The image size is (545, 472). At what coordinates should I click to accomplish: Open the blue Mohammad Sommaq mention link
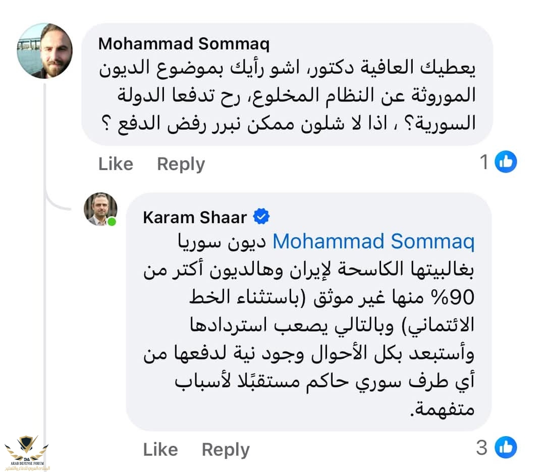(373, 242)
